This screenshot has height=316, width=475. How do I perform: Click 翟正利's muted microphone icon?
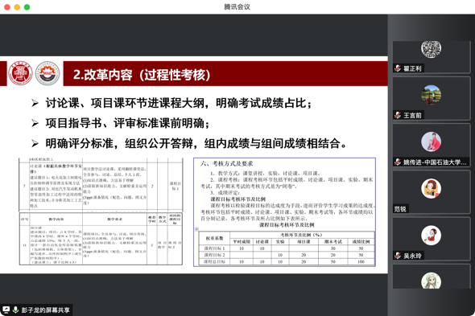tap(398, 68)
